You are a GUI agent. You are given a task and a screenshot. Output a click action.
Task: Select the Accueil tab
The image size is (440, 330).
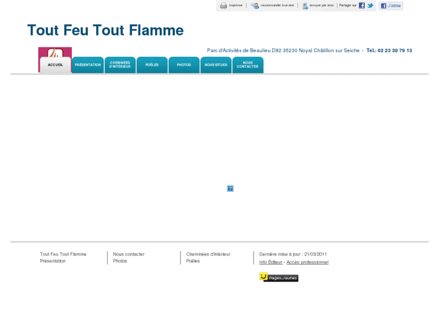coord(55,65)
